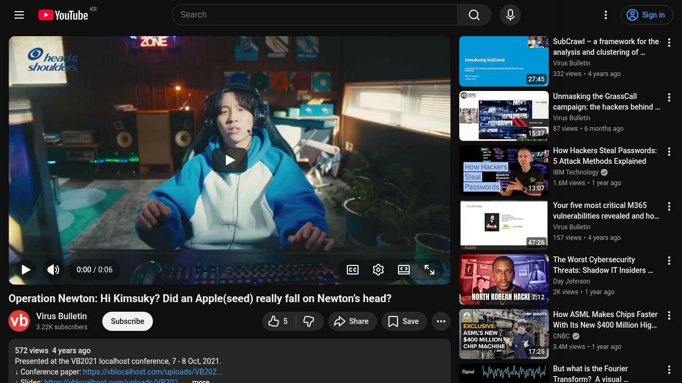Click '572 views' in description
This screenshot has width=682, height=383.
pos(31,351)
